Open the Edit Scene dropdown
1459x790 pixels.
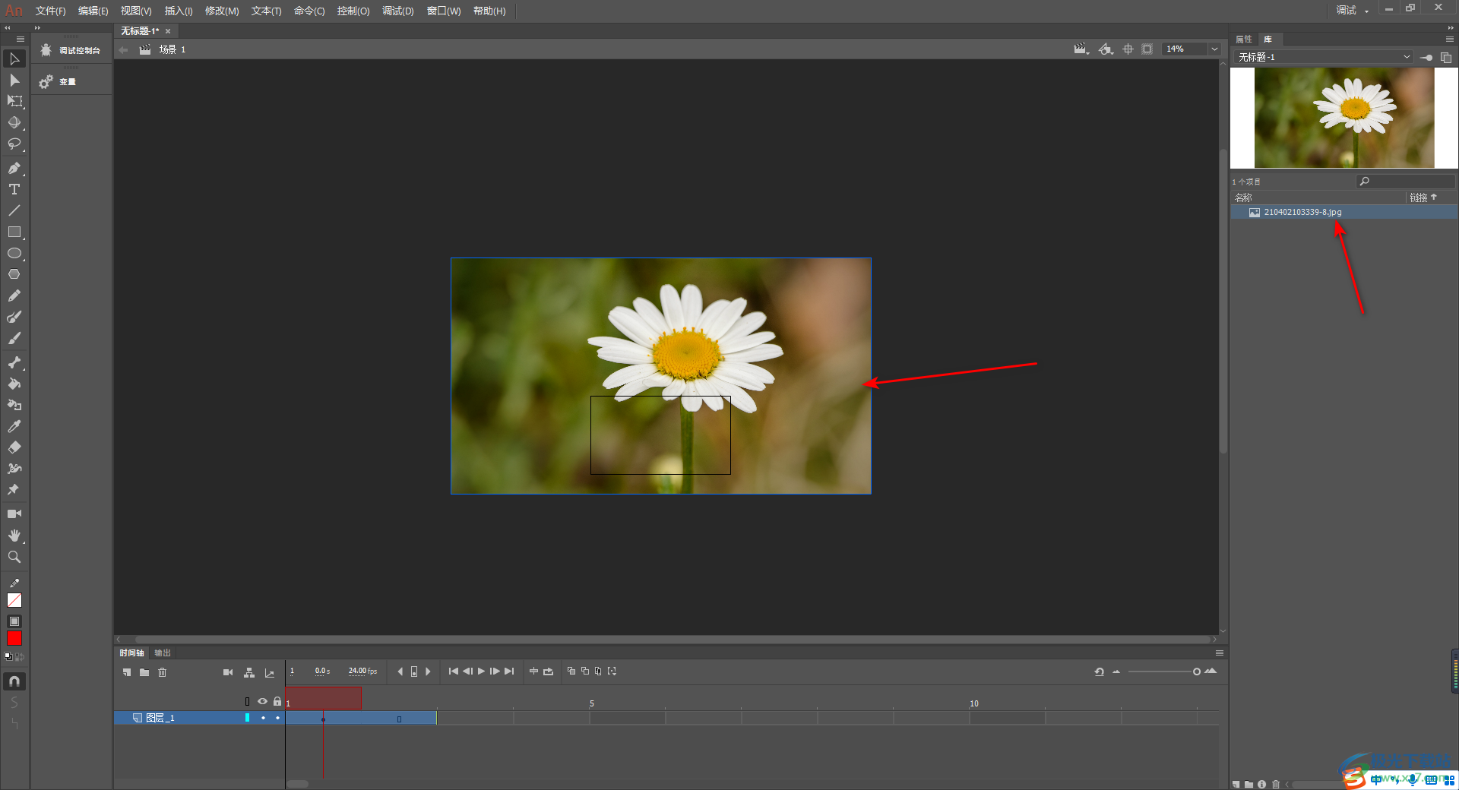coord(1081,49)
